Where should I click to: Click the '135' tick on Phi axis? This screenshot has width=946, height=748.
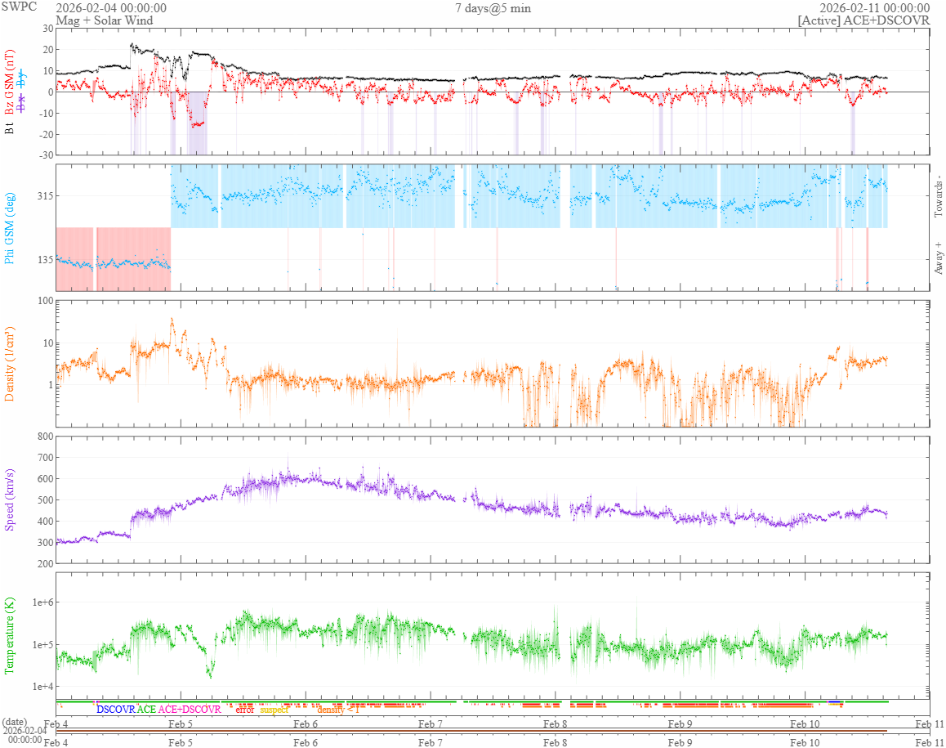pos(45,260)
